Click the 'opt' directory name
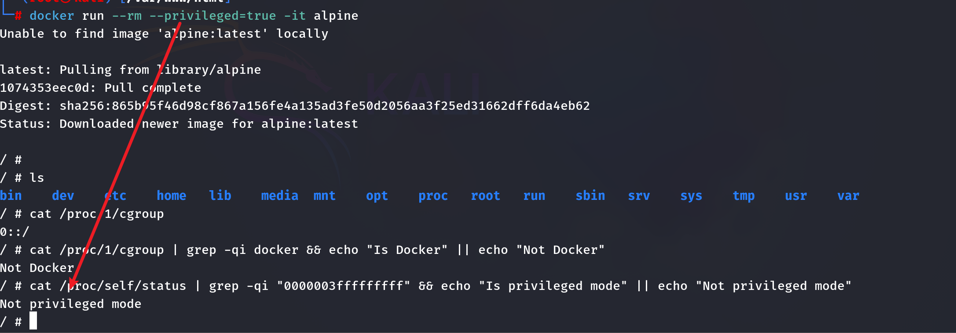The image size is (956, 333). point(377,196)
